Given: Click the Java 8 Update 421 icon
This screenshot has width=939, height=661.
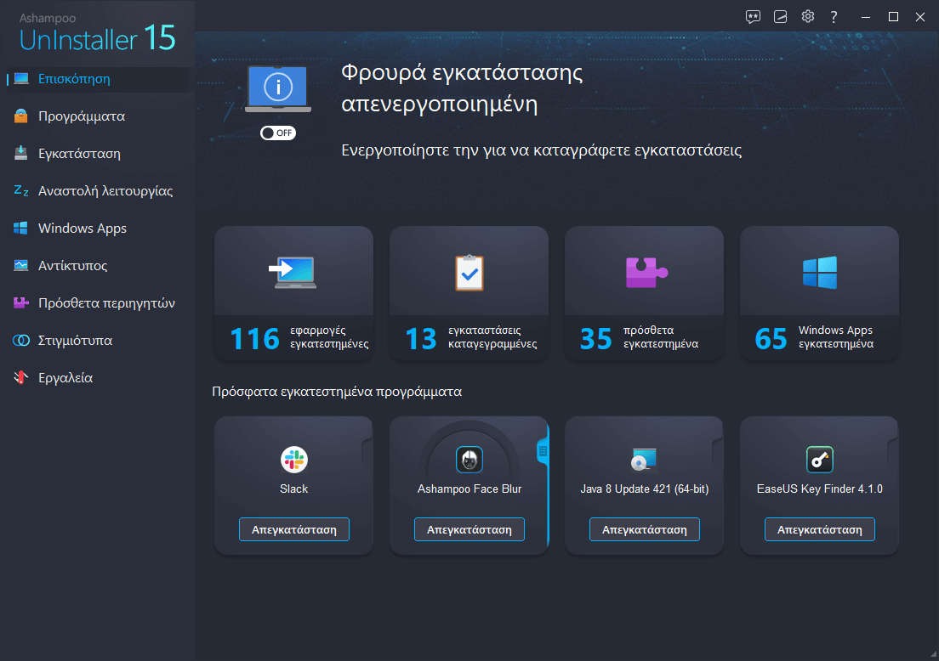Looking at the screenshot, I should 645,460.
